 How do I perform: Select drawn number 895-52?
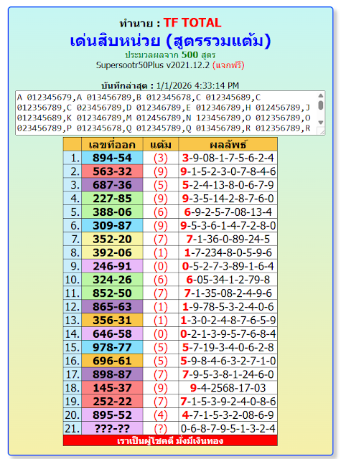tap(112, 415)
